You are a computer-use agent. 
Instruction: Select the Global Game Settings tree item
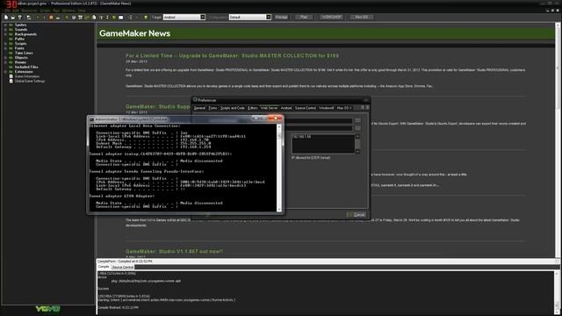tap(30, 81)
